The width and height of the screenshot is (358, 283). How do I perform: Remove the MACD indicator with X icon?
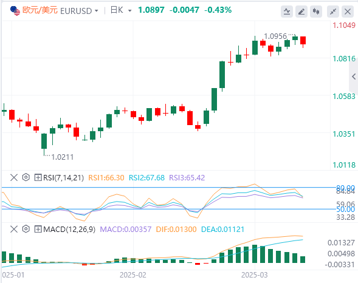(14, 229)
